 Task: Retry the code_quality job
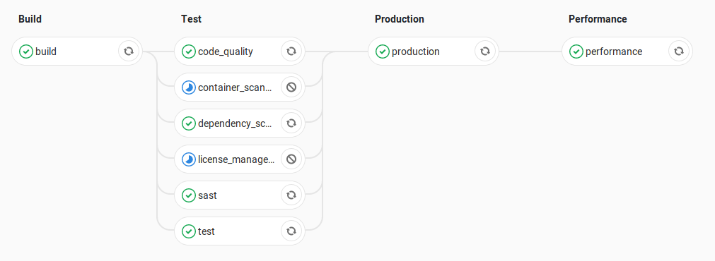(x=291, y=51)
